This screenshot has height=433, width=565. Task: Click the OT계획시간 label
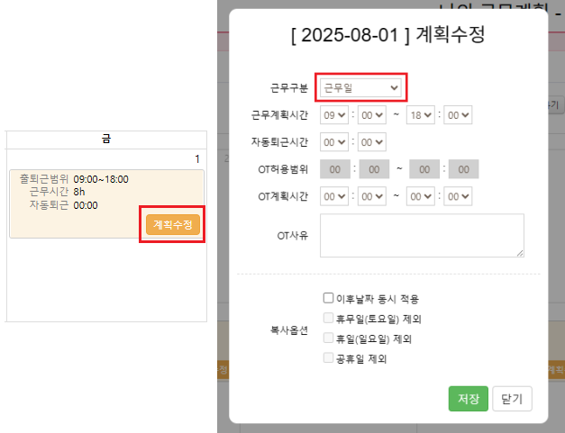click(x=283, y=196)
